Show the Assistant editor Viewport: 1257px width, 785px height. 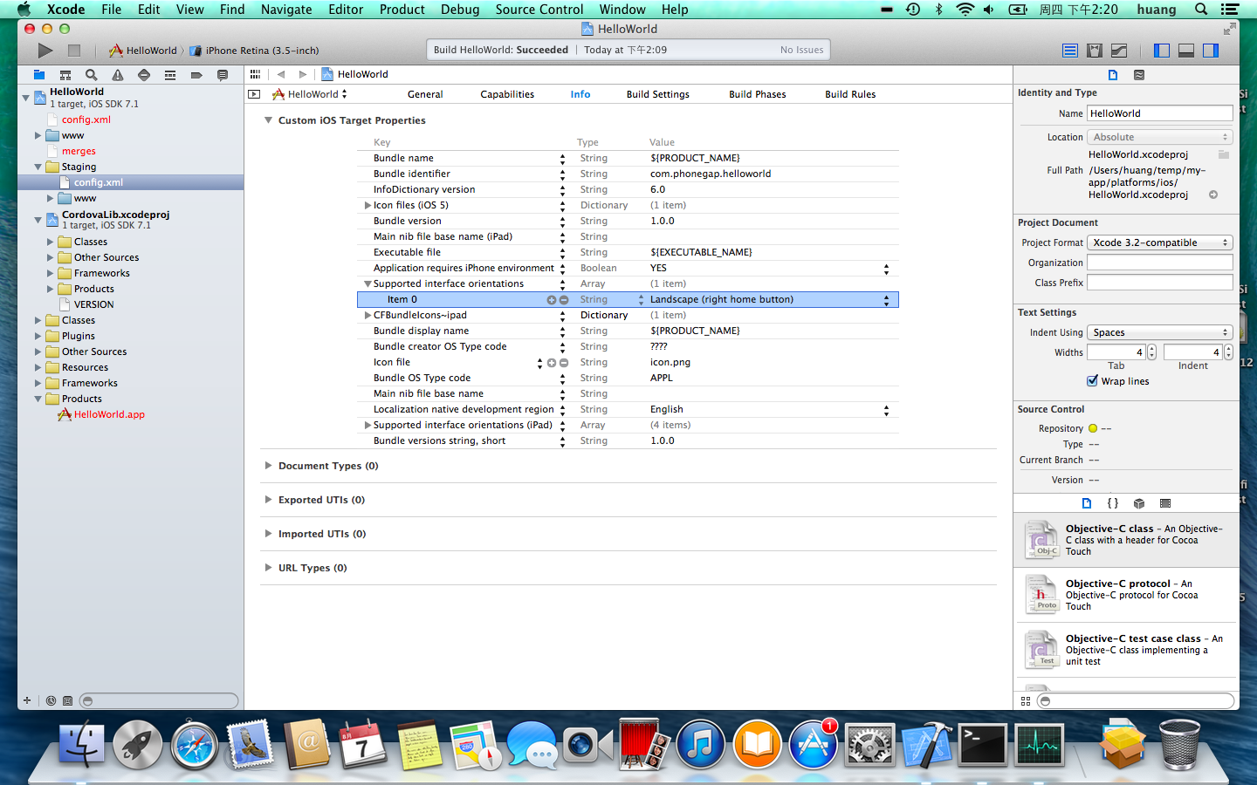1095,51
